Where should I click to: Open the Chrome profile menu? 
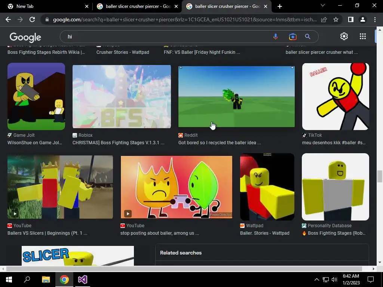[x=363, y=19]
